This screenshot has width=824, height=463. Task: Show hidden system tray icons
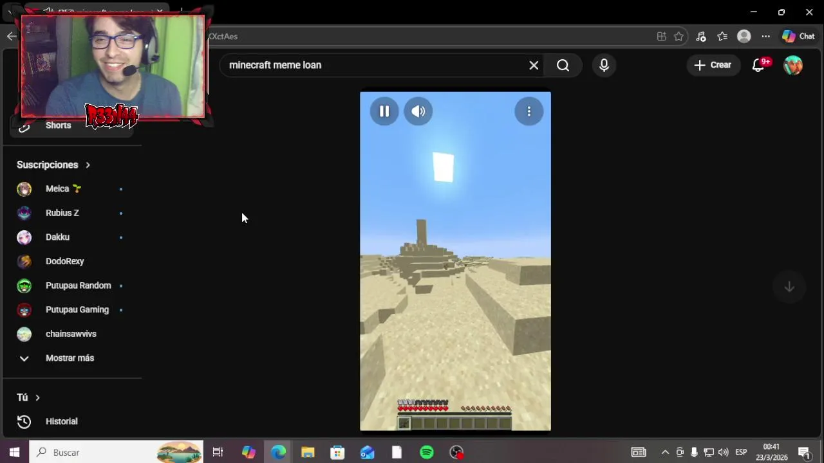665,452
